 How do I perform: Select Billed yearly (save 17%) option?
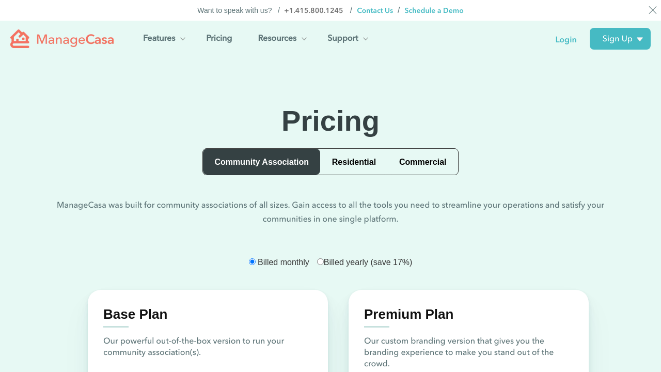(x=321, y=262)
